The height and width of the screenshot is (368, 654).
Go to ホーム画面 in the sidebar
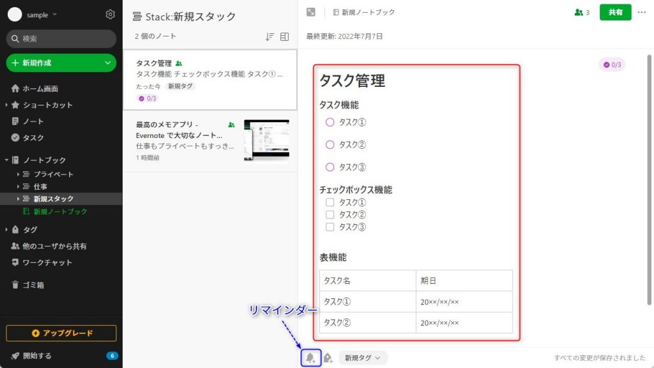click(40, 88)
